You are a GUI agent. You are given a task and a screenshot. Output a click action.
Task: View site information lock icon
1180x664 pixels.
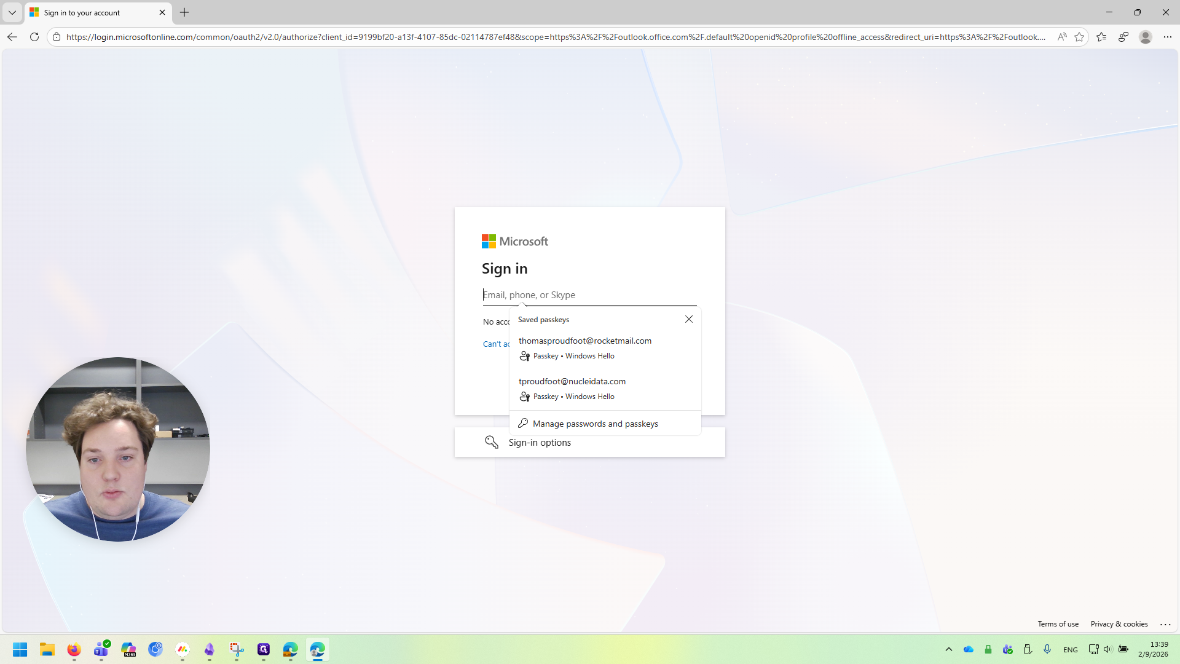(x=57, y=37)
